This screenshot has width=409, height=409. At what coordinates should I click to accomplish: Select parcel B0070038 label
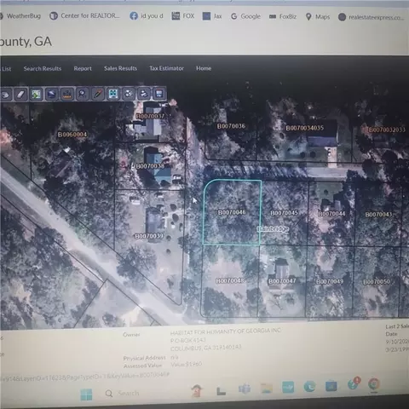tap(150, 166)
